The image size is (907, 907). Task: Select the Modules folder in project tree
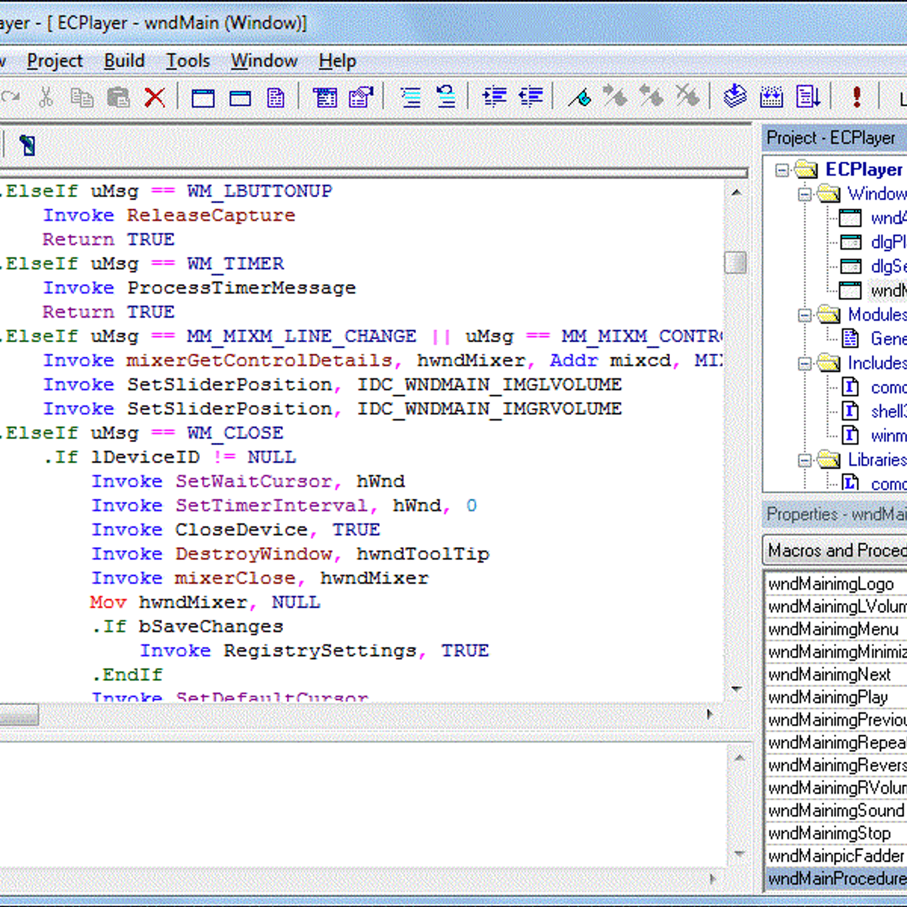coord(877,315)
